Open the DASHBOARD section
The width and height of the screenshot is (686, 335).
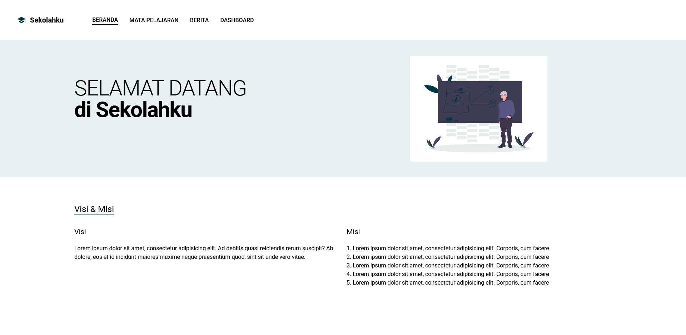[237, 20]
